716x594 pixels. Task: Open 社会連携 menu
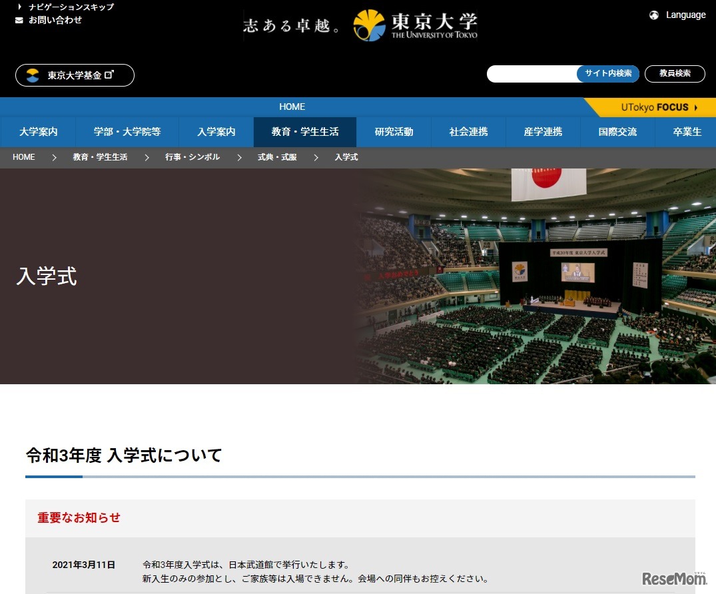[x=468, y=132]
